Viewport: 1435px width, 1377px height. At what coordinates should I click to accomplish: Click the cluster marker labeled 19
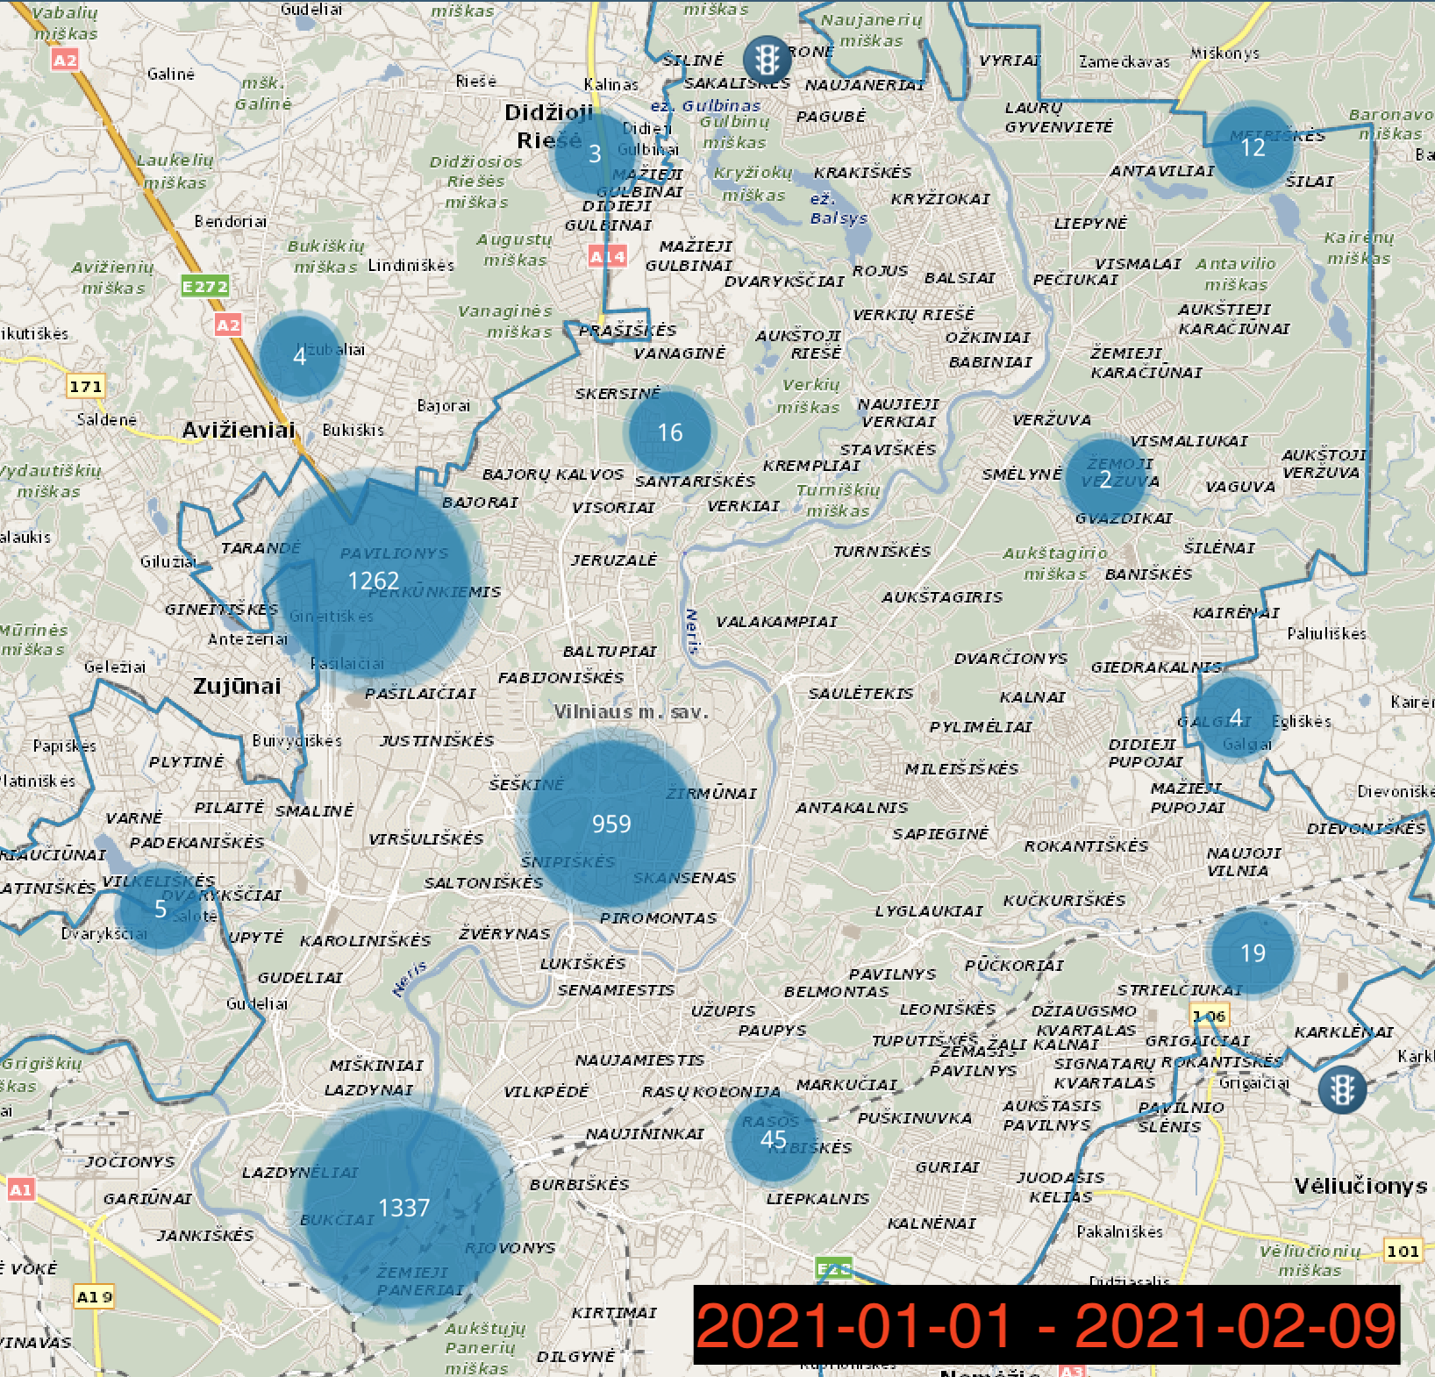(x=1253, y=952)
